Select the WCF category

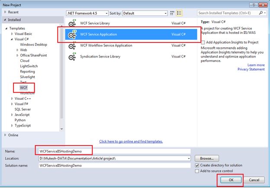click(24, 88)
